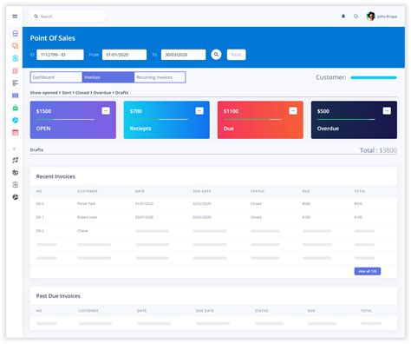Collapse the $1500 OPEN card
Viewport: 411px width, 344px height.
point(106,111)
